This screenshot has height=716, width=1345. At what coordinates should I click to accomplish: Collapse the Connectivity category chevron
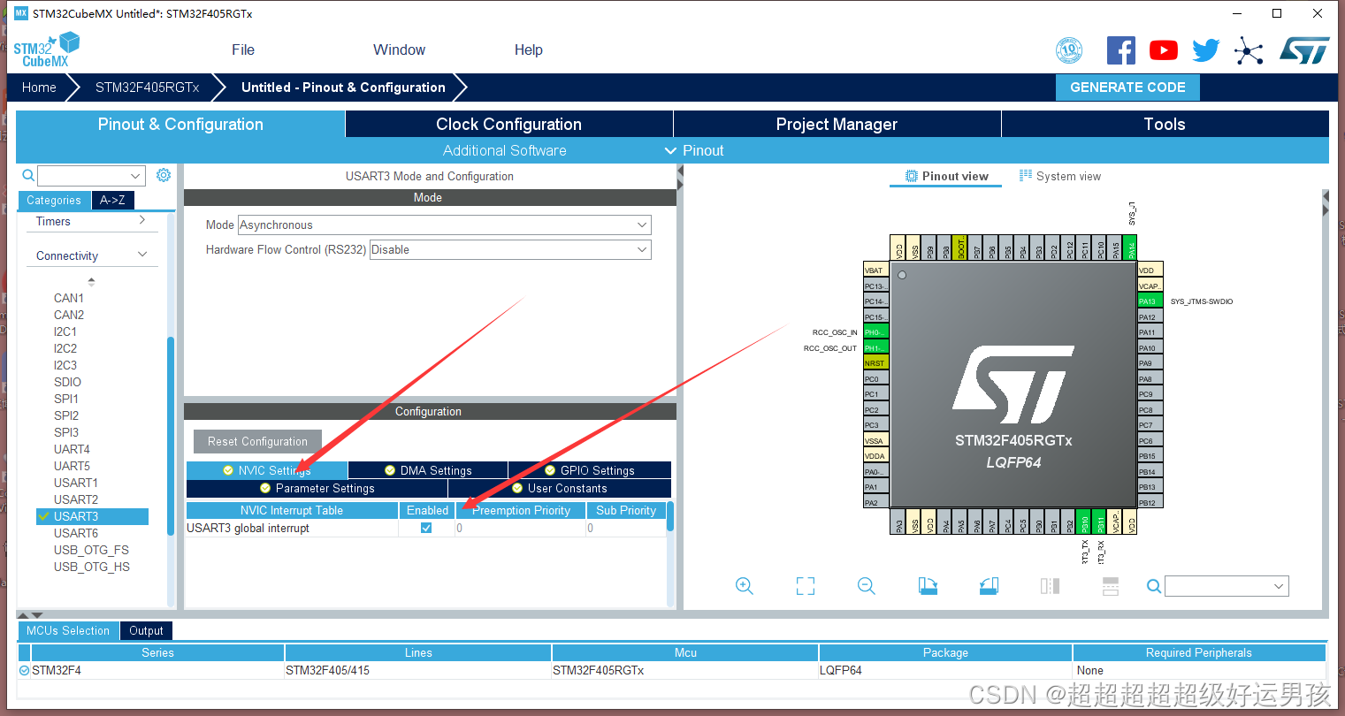pyautogui.click(x=141, y=254)
